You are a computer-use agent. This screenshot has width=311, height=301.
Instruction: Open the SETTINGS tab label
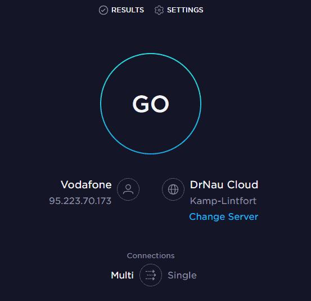point(185,10)
